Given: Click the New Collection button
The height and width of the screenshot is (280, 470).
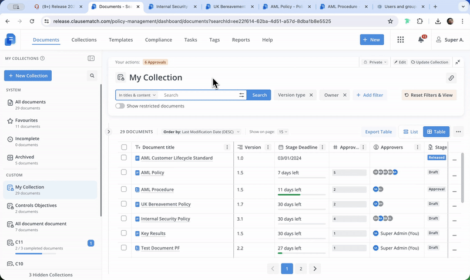Looking at the screenshot, I should coord(28,76).
